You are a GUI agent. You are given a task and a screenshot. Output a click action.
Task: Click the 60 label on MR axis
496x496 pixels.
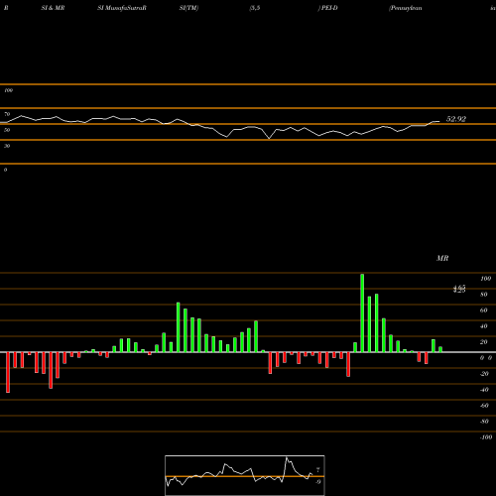tap(484, 310)
